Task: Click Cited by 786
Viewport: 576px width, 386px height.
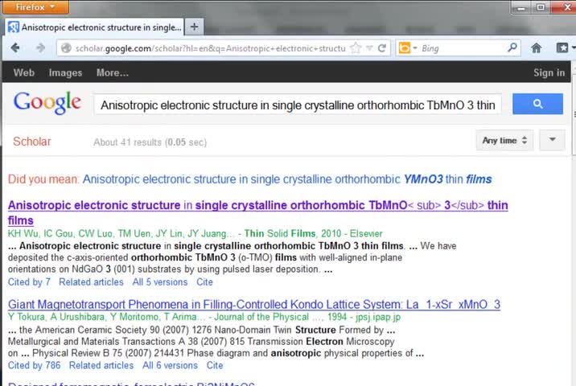Action: point(34,365)
